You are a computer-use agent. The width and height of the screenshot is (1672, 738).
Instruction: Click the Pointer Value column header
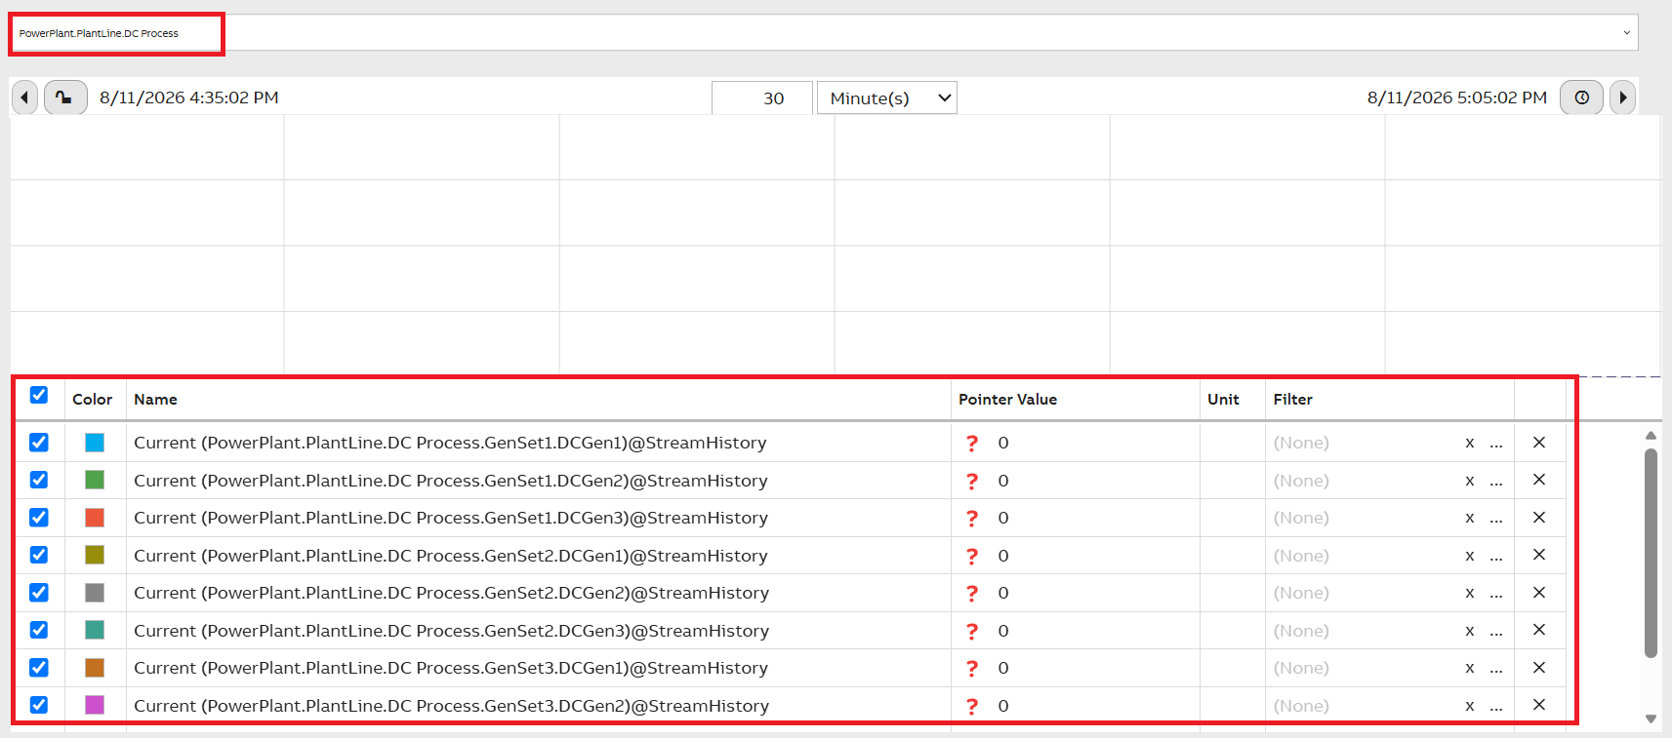click(1007, 400)
